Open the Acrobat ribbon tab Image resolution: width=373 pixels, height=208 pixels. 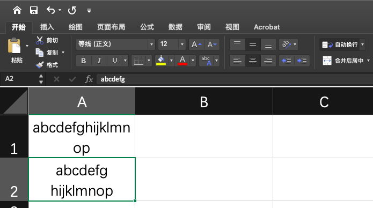click(267, 27)
